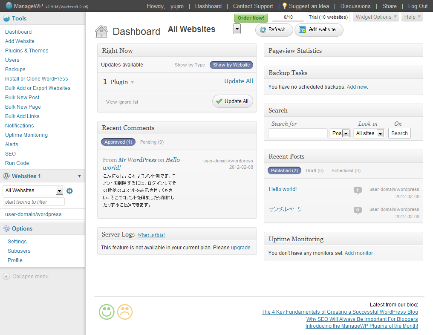Open the Posts search type dropdown
This screenshot has width=433, height=335.
[340, 133]
